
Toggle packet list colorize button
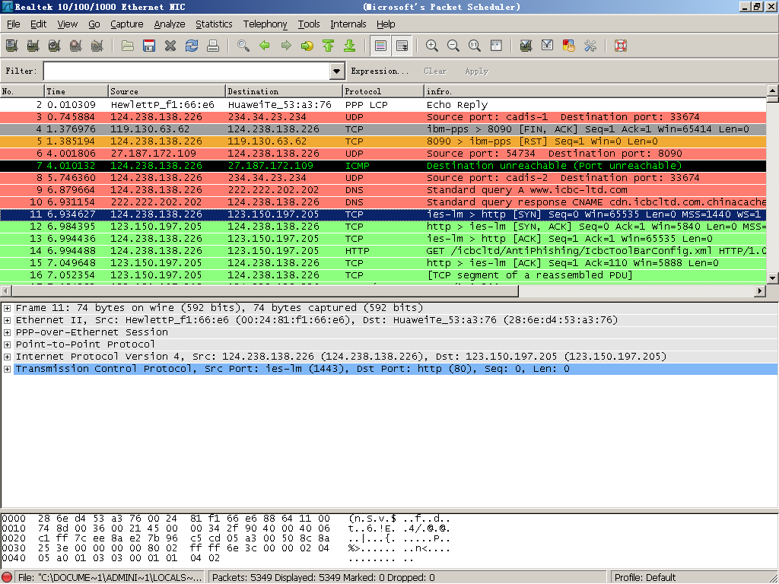tap(380, 46)
